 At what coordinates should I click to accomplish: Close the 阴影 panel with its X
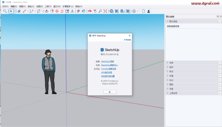pyautogui.click(x=220, y=84)
